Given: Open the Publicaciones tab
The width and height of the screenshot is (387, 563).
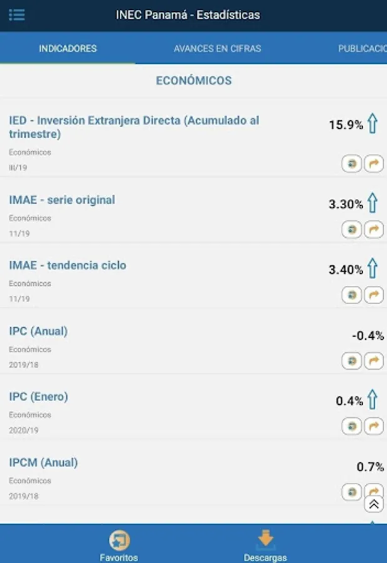Looking at the screenshot, I should point(362,48).
